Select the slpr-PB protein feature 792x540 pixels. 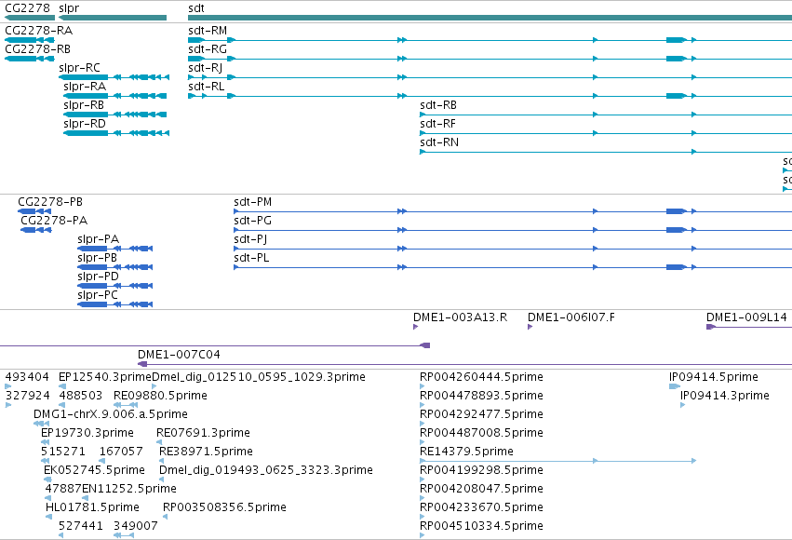(114, 267)
